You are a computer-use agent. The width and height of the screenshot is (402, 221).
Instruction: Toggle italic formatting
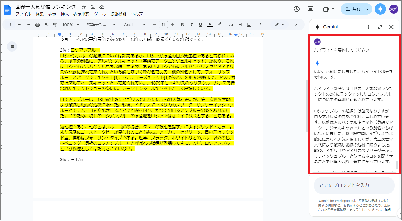192,25
